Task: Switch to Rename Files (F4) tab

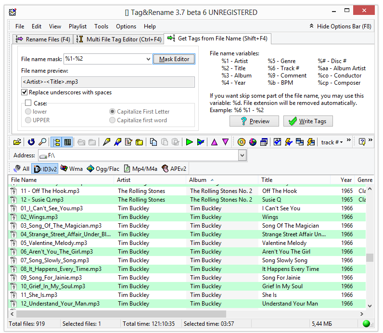Action: [x=43, y=39]
